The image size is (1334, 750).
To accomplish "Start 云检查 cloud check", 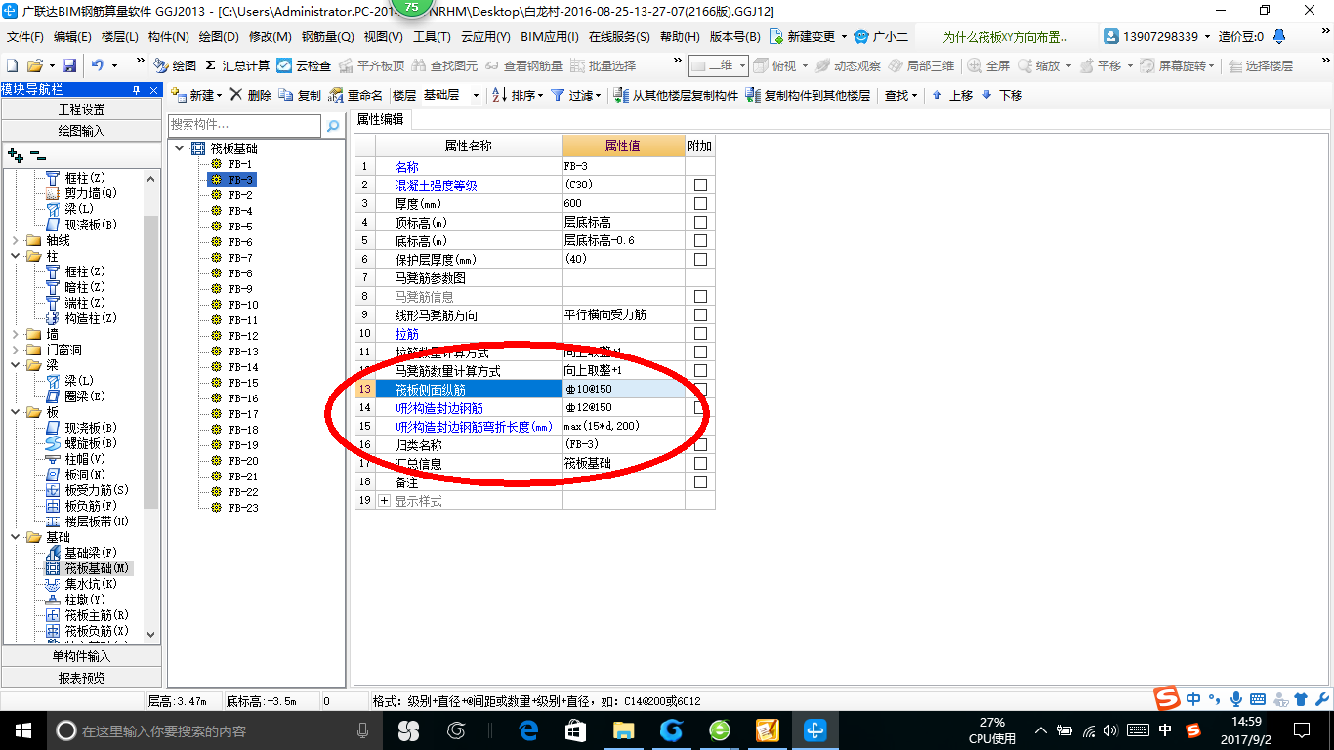I will pos(304,65).
